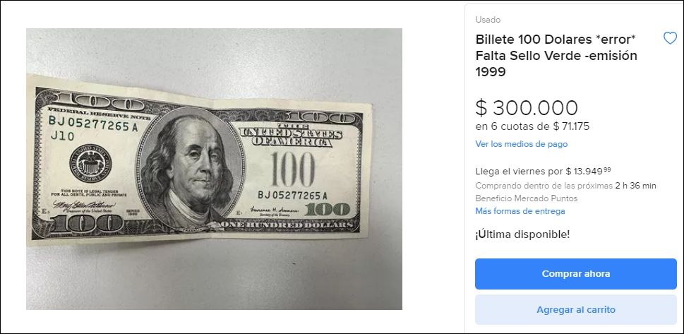684x334 pixels.
Task: Click the ¡Última disponible! stock notice
Action: 522,234
